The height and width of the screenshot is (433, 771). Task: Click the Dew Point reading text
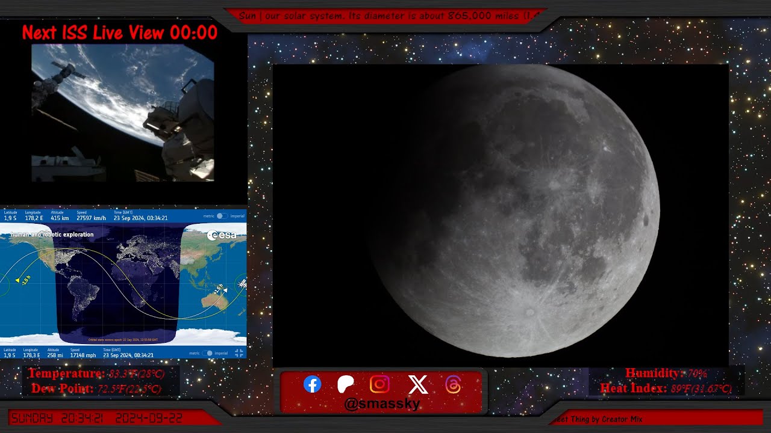(x=96, y=389)
